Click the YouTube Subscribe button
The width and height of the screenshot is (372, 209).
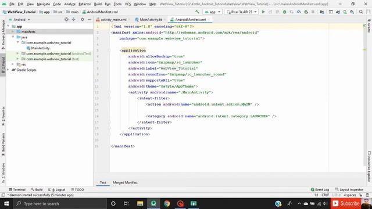[x=346, y=204]
